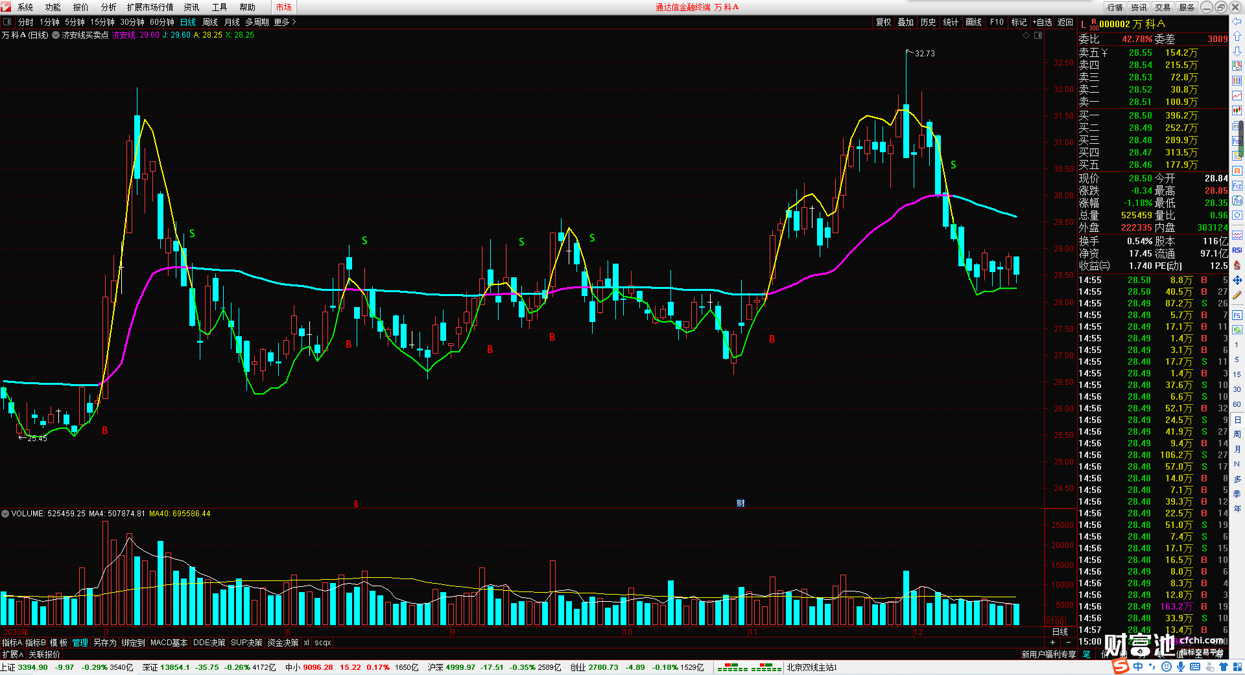
Task: Click the Sogou input method S icon
Action: coord(1120,667)
